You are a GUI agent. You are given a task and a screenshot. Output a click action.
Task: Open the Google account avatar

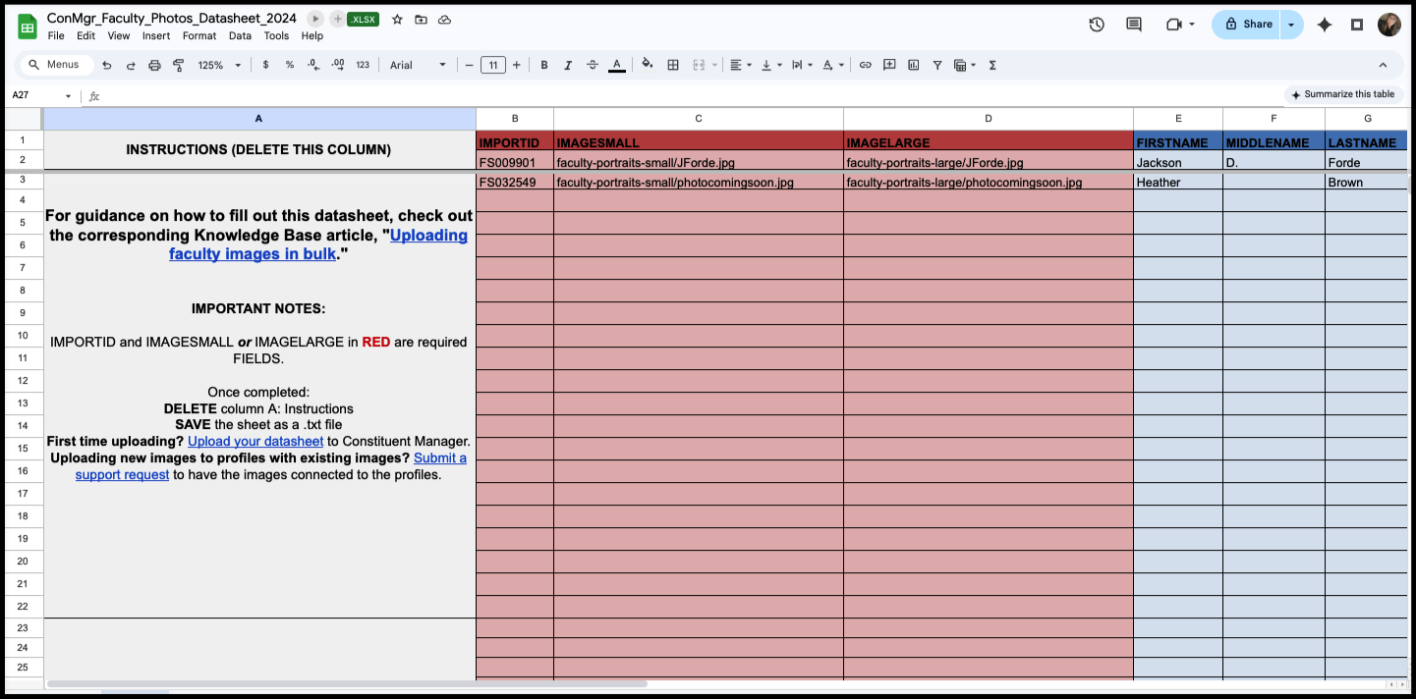[1389, 25]
